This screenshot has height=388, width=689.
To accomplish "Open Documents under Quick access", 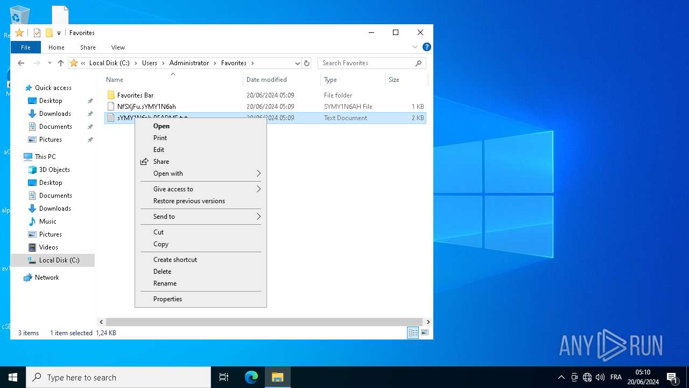I will tap(55, 127).
